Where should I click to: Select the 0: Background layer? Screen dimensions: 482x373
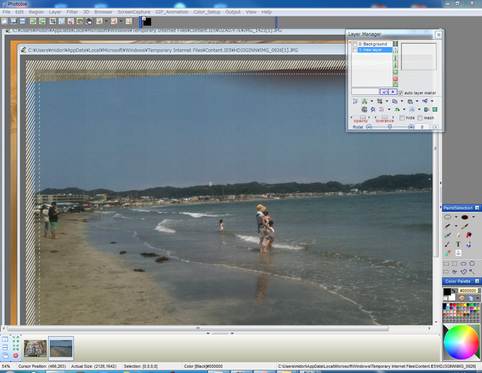tap(372, 44)
